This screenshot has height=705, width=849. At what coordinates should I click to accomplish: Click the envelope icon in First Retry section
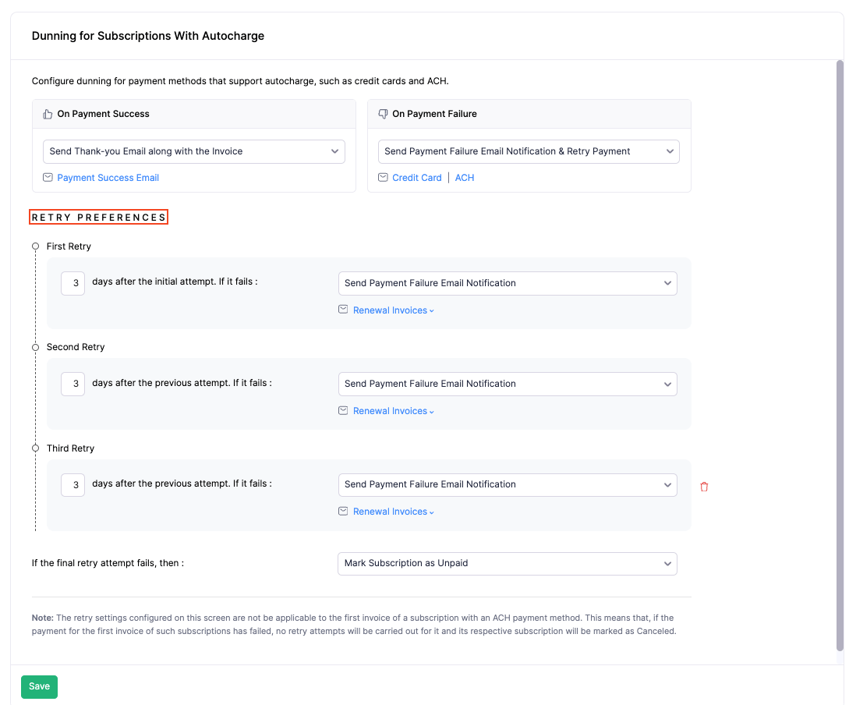[x=343, y=309]
